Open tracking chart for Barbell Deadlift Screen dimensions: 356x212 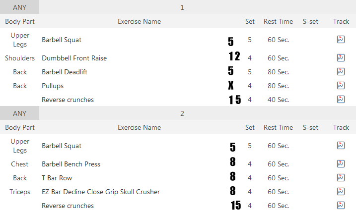341,72
